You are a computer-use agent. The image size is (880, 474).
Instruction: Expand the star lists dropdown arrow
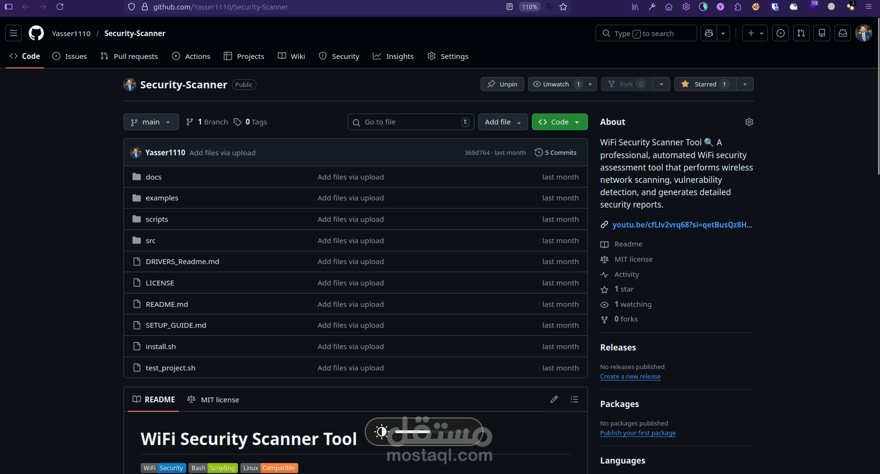click(745, 84)
